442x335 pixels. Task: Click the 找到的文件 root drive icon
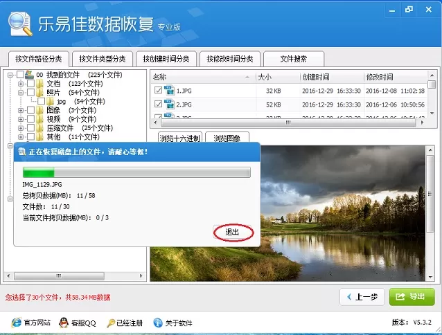coord(30,75)
